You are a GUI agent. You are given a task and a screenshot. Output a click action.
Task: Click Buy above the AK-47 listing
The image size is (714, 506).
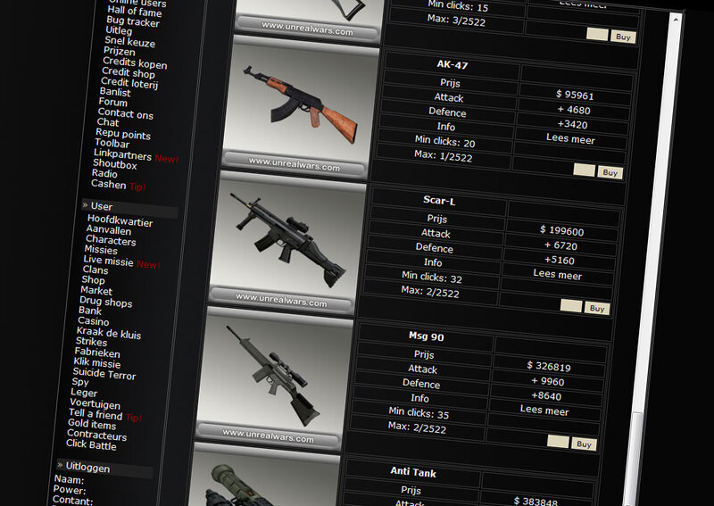(x=623, y=37)
